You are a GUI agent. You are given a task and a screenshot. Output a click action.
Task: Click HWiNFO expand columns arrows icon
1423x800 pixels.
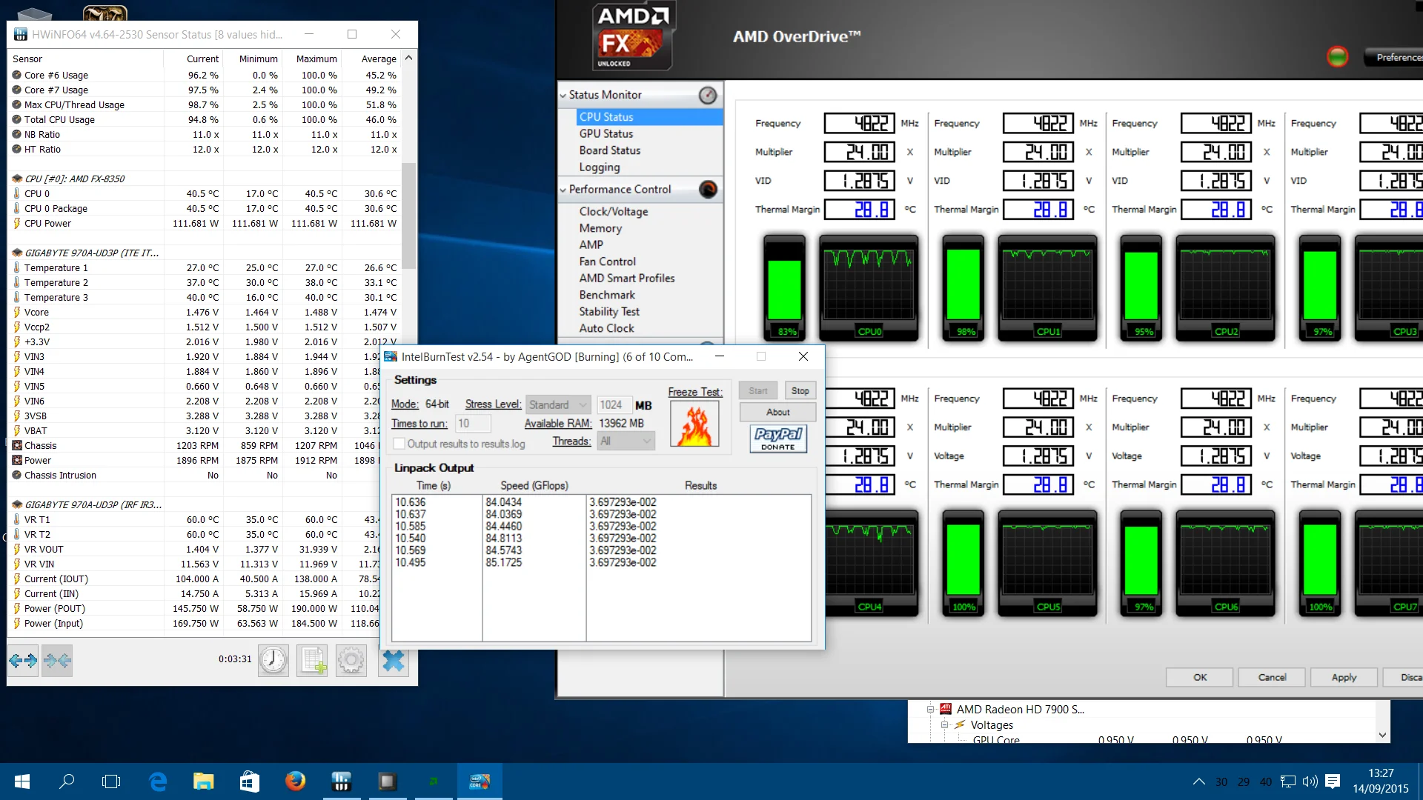tap(23, 660)
